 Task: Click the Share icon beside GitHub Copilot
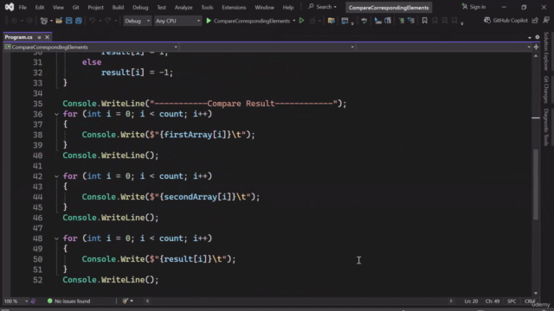535,21
